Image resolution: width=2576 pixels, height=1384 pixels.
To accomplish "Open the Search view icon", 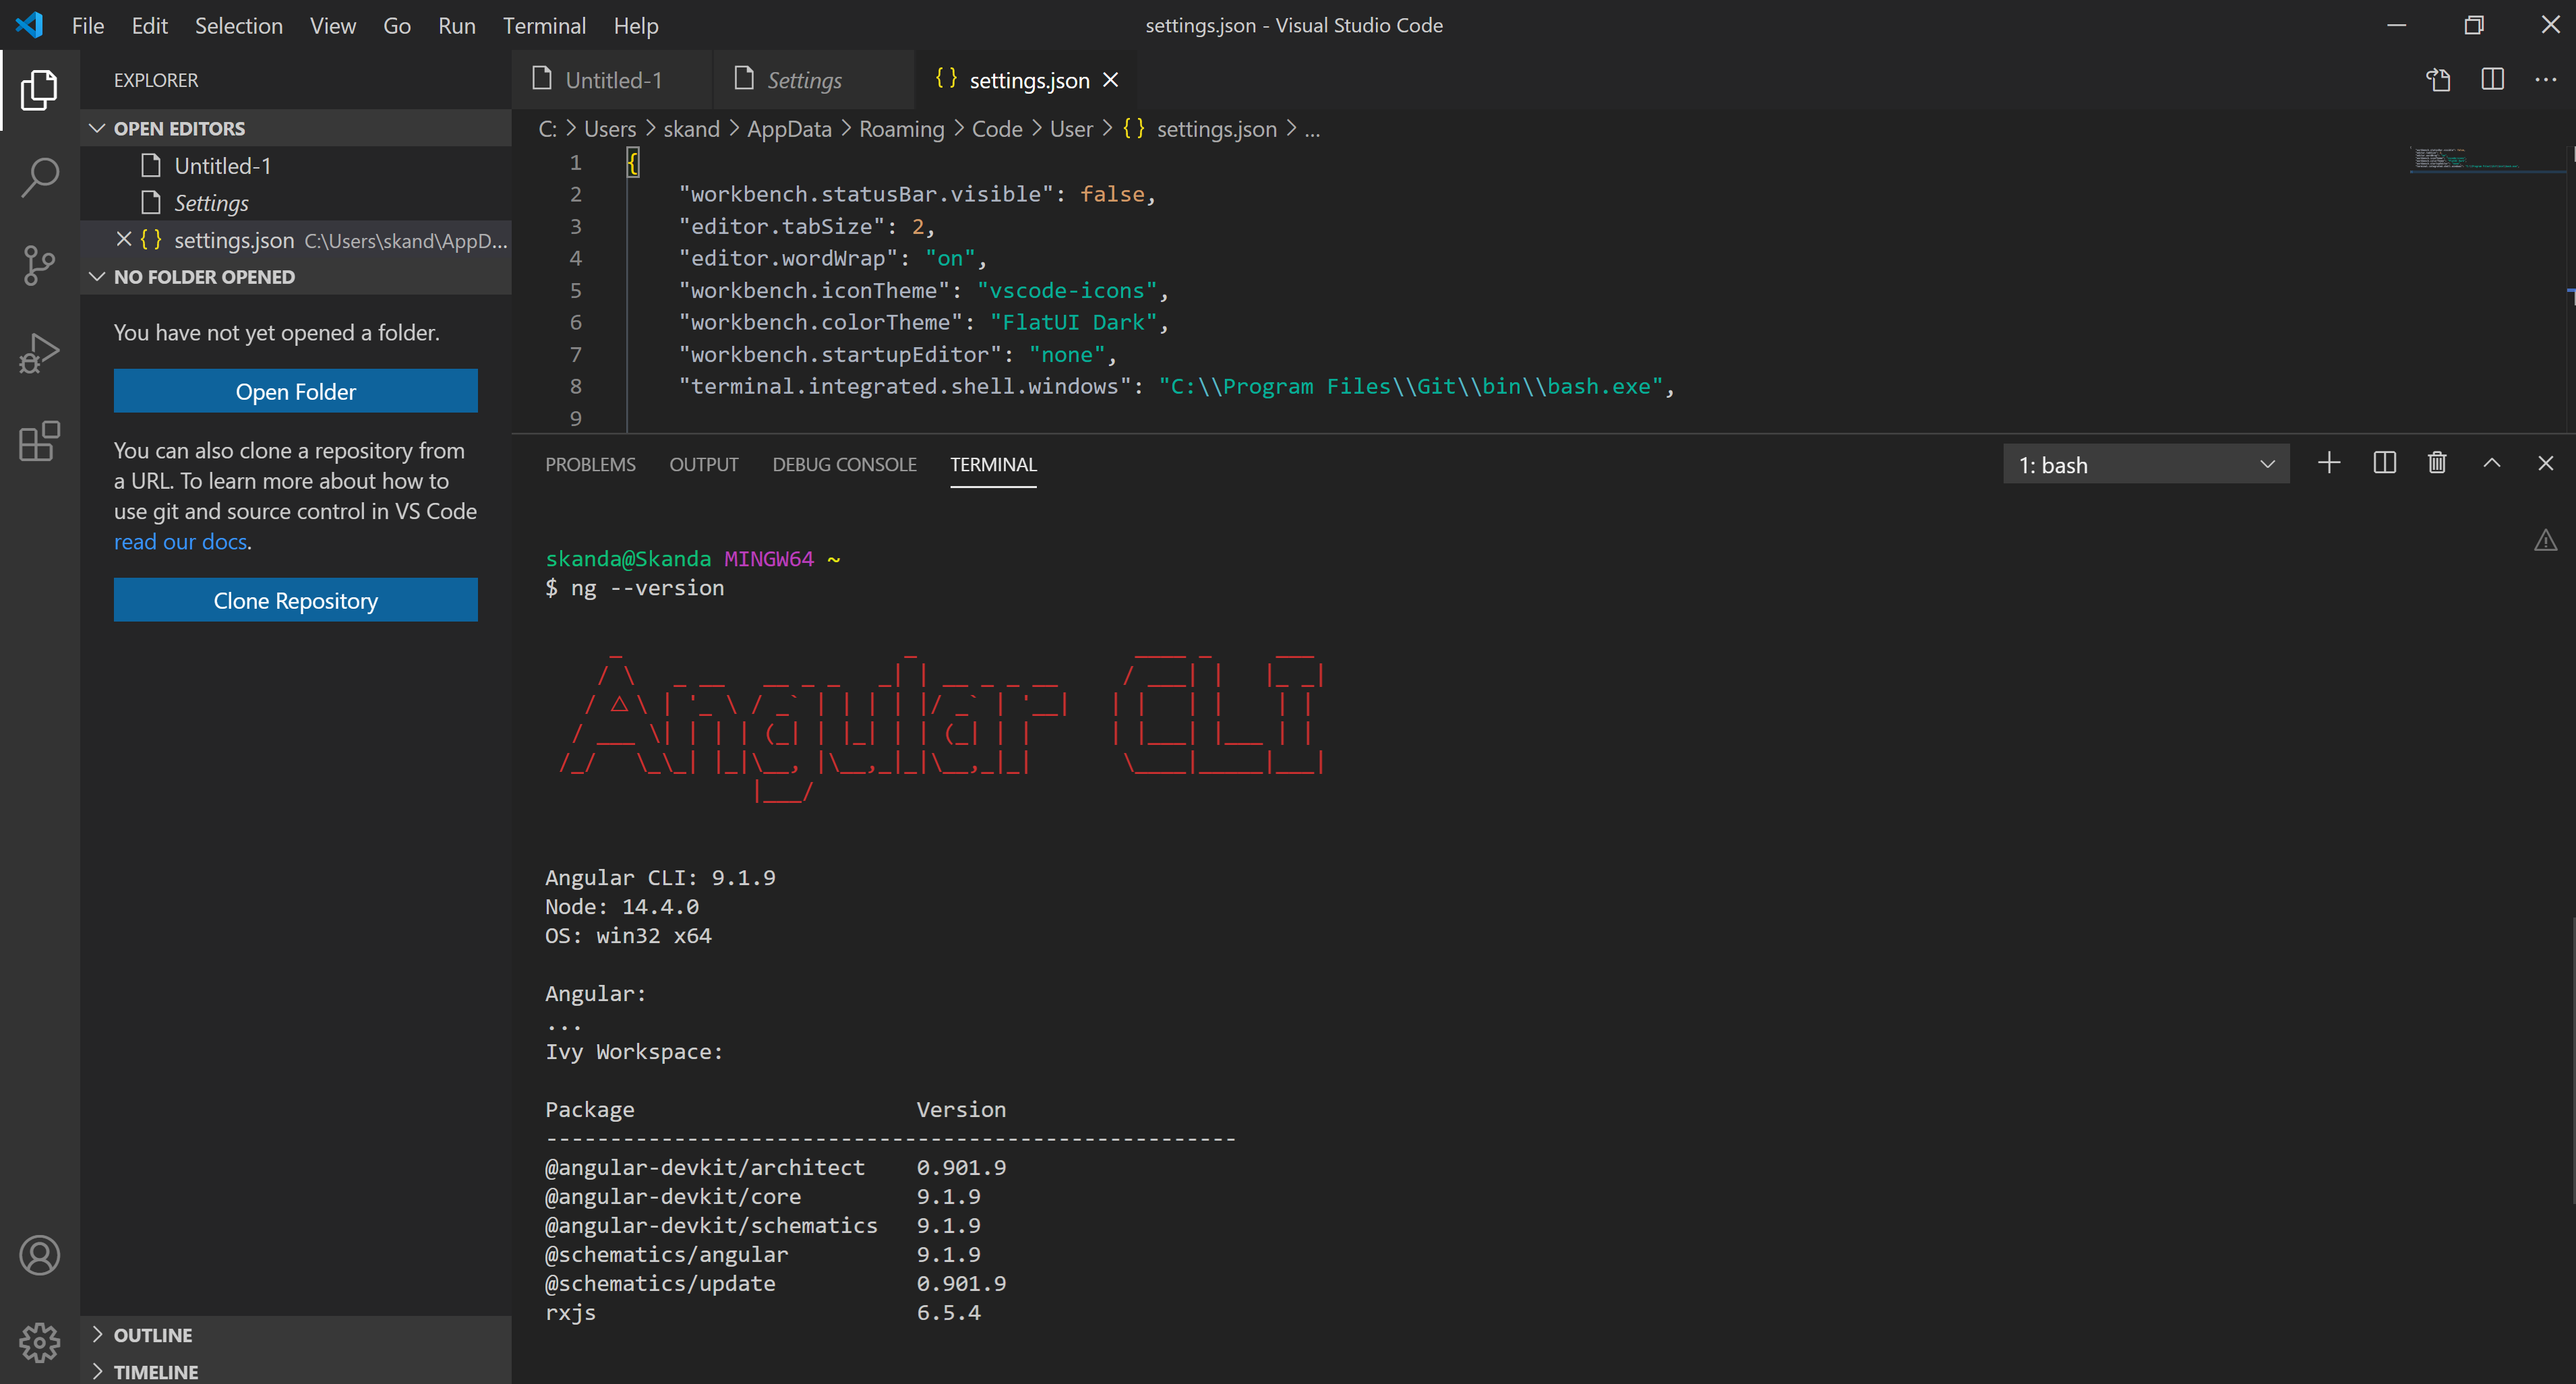I will 40,177.
